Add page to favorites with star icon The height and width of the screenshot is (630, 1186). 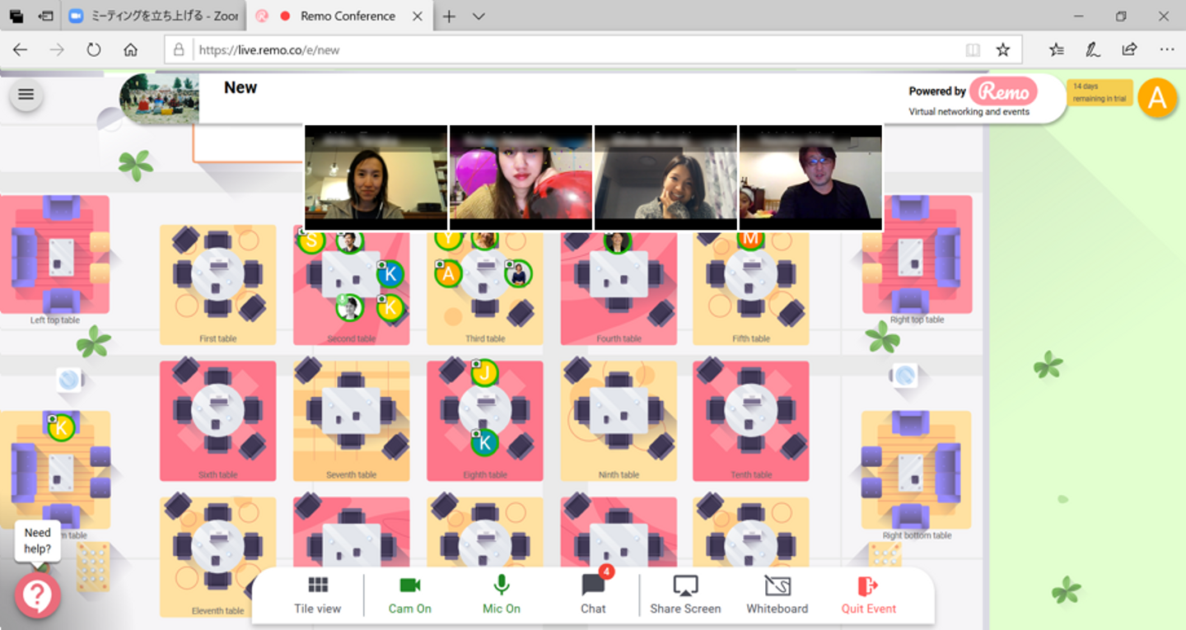click(1003, 50)
